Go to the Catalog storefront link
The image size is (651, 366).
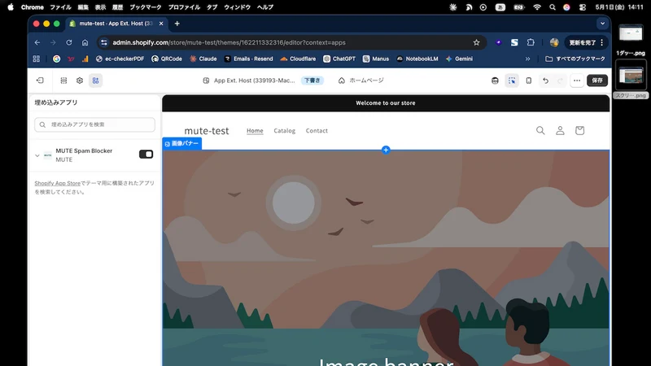pyautogui.click(x=284, y=131)
